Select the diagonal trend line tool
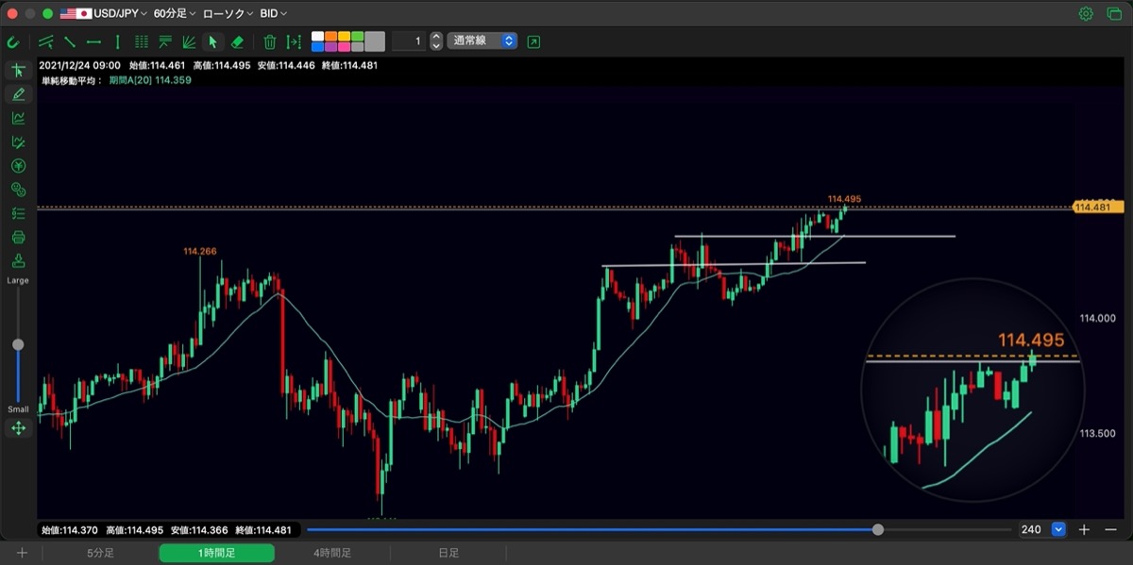The height and width of the screenshot is (565, 1133). tap(69, 42)
